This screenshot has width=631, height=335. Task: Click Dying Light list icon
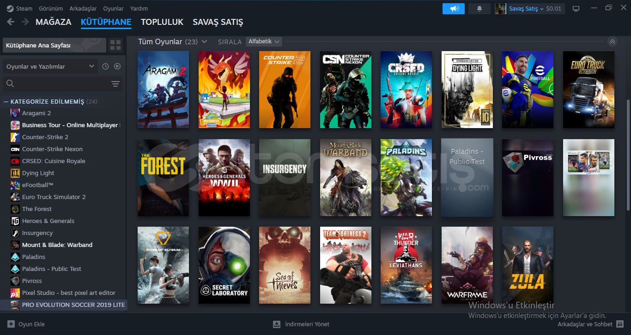point(15,173)
